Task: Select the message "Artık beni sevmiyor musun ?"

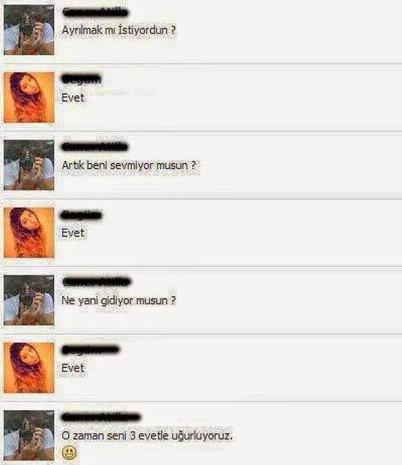Action: point(129,166)
